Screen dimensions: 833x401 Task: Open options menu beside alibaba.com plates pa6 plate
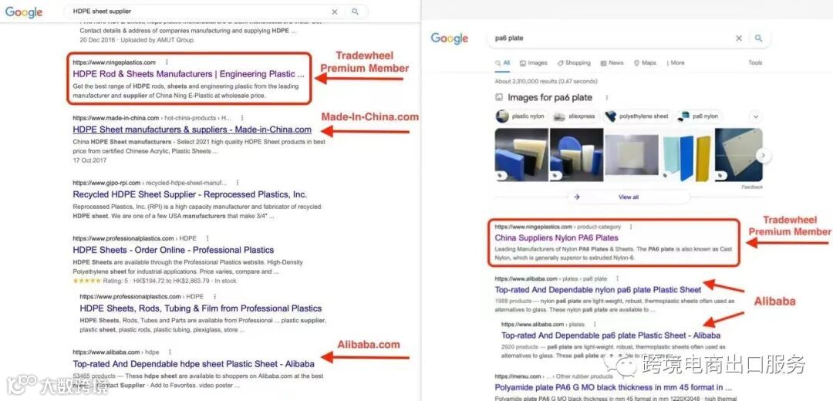617,278
